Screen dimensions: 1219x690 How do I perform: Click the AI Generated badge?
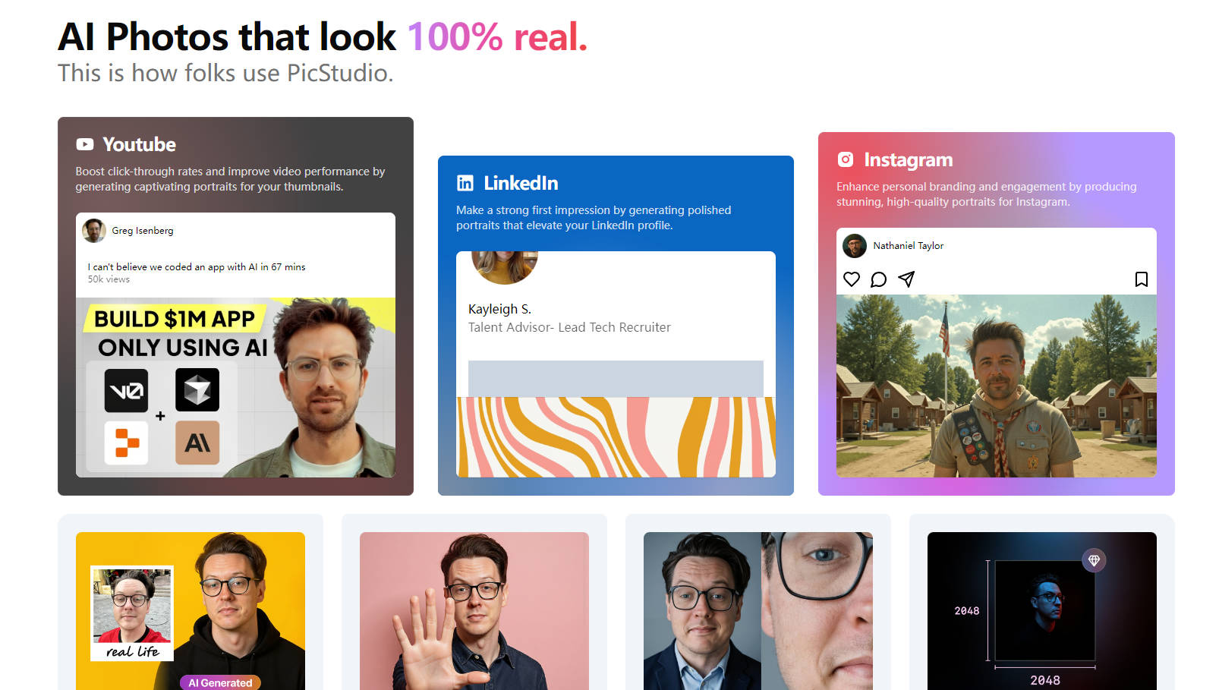pos(220,682)
